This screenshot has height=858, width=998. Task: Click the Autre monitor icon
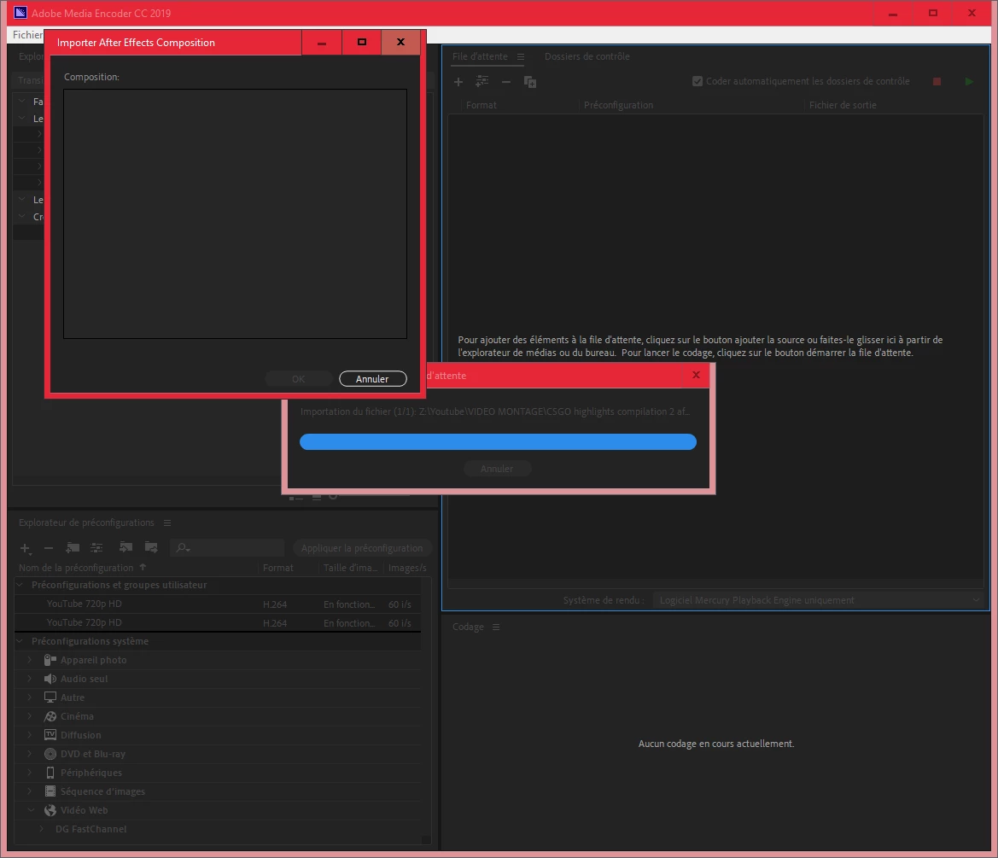point(50,697)
